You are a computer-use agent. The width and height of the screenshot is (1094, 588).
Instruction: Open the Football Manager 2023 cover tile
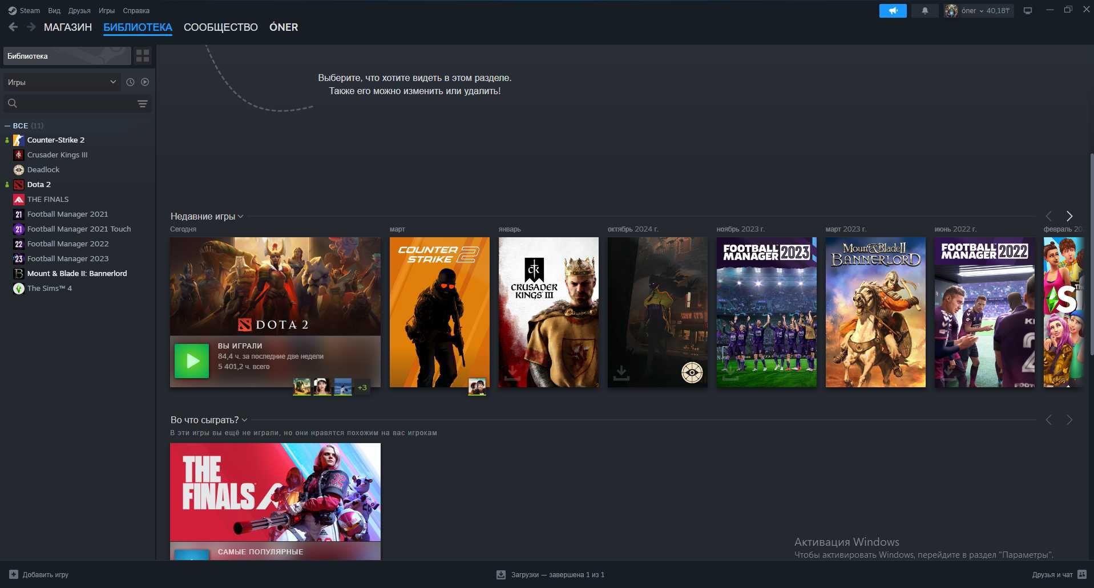tap(766, 312)
